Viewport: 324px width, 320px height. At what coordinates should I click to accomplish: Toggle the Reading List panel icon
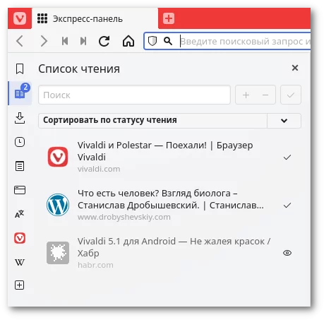click(20, 93)
